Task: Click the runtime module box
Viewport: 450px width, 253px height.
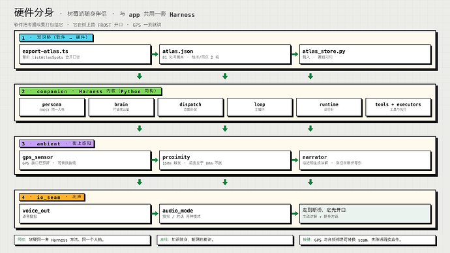Action: pos(329,108)
